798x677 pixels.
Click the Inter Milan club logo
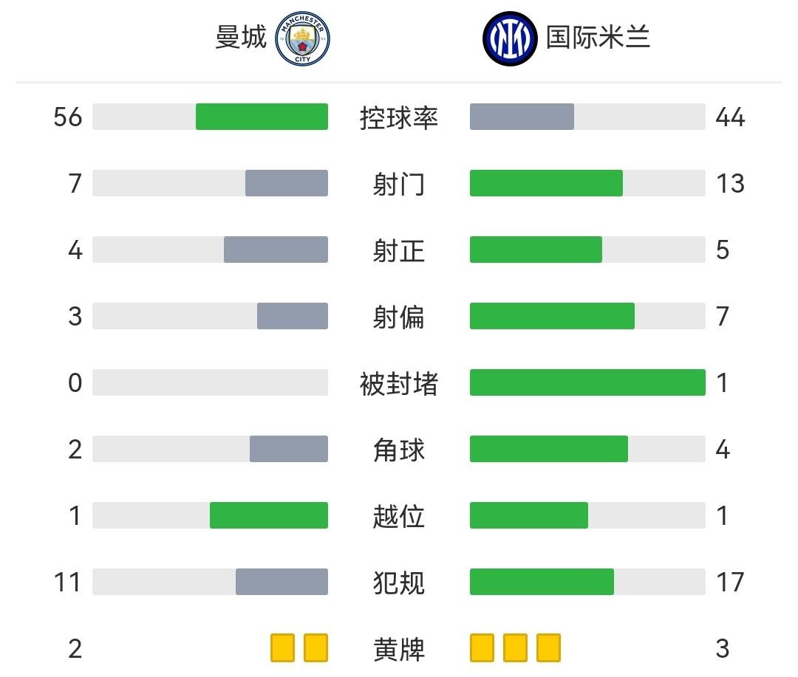(510, 39)
